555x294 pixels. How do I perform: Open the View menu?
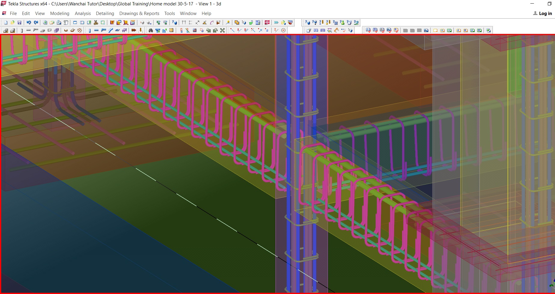[x=40, y=13]
